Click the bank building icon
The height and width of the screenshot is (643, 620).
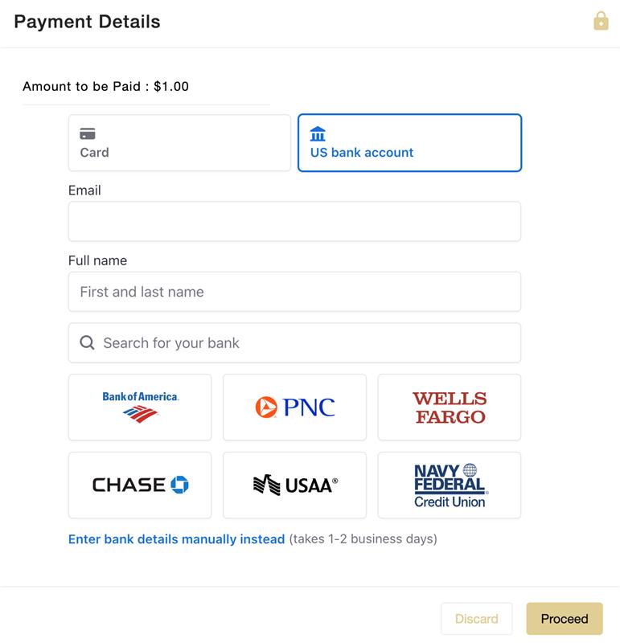[x=318, y=133]
